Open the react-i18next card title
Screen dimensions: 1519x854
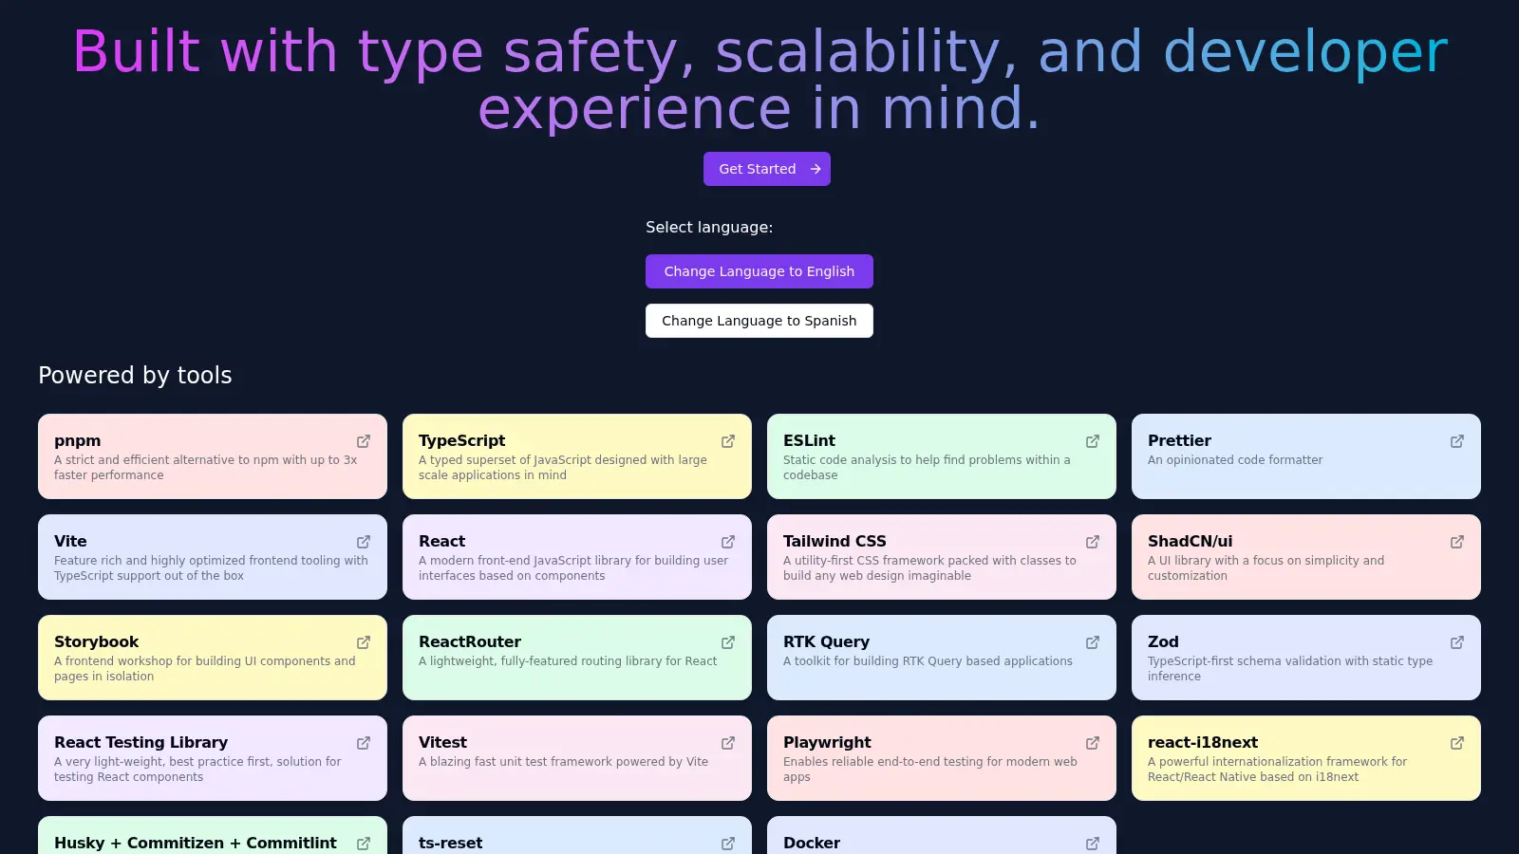coord(1203,742)
